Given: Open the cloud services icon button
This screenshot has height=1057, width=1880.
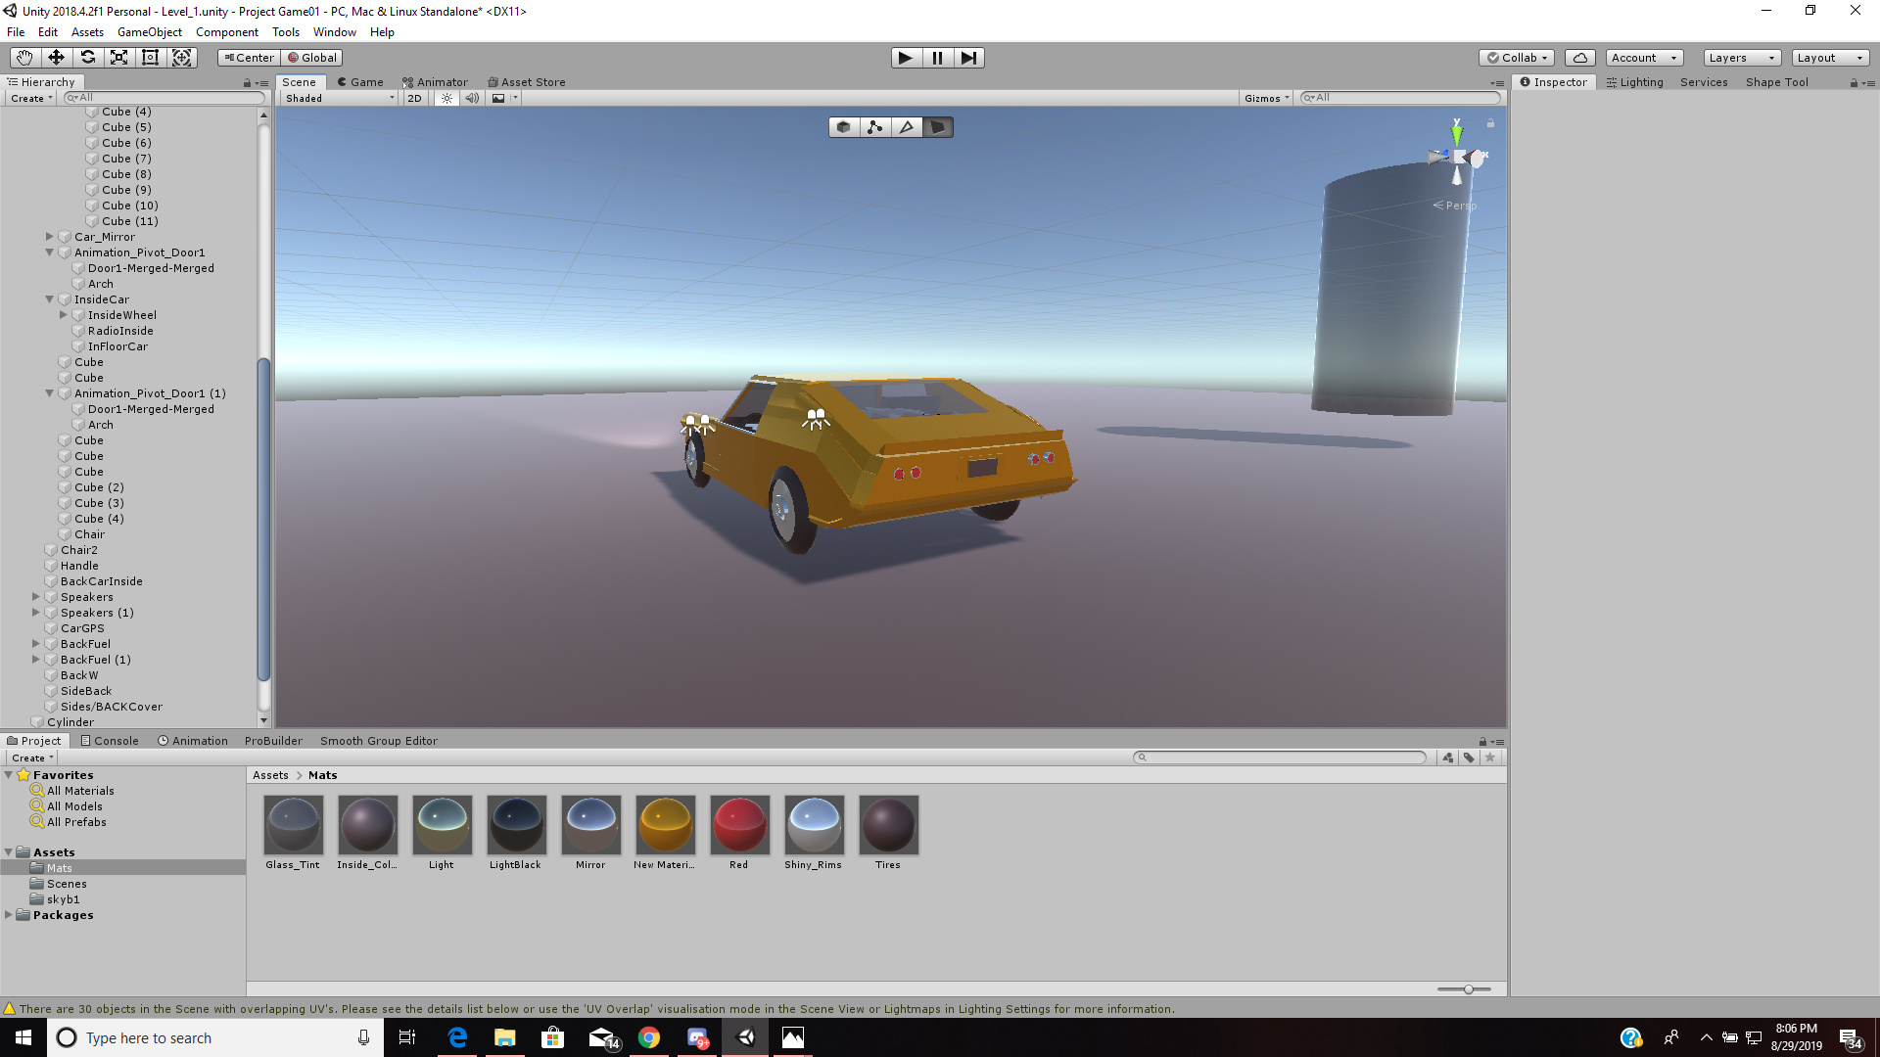Looking at the screenshot, I should pos(1579,58).
